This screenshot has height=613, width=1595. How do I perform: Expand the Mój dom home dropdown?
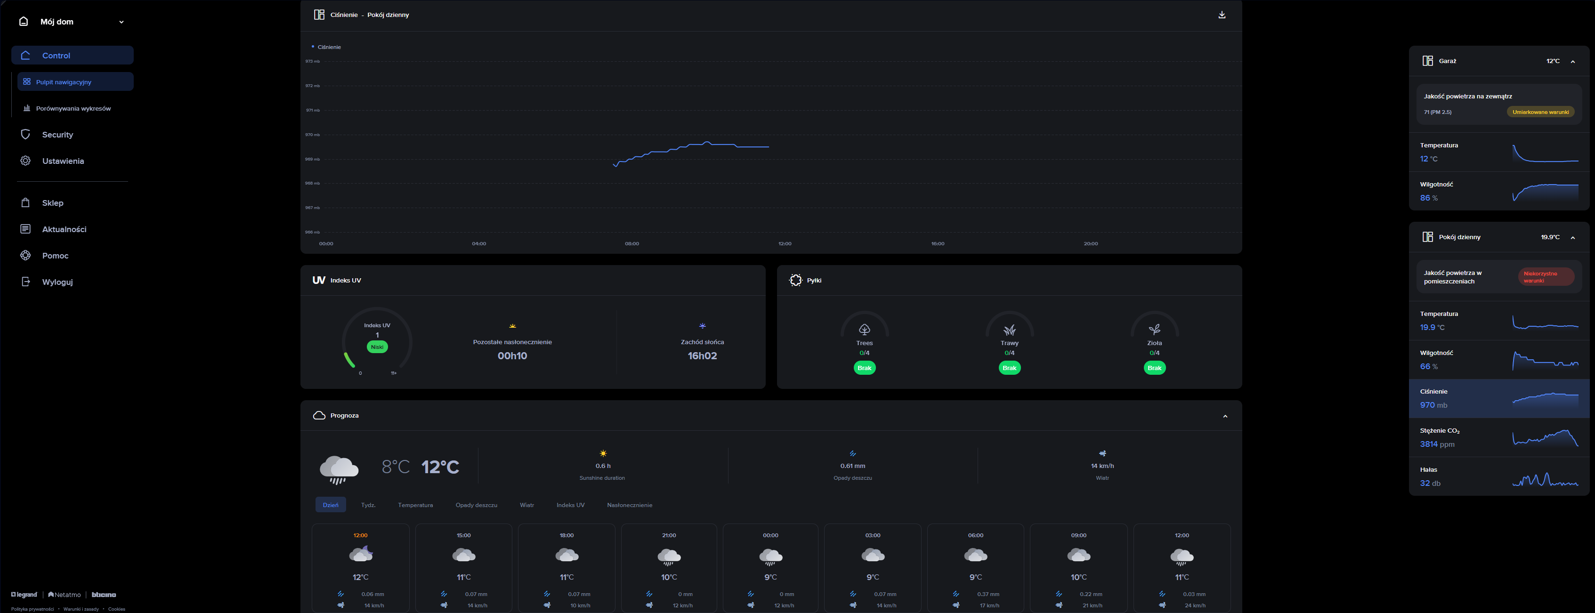coord(121,22)
